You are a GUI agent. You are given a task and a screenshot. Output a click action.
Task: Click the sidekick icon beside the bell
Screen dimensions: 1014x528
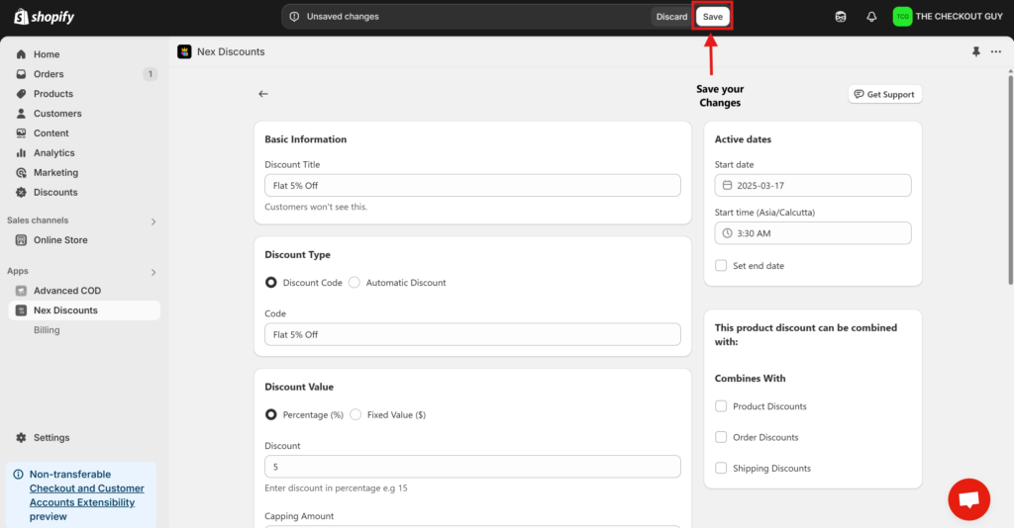[841, 17]
